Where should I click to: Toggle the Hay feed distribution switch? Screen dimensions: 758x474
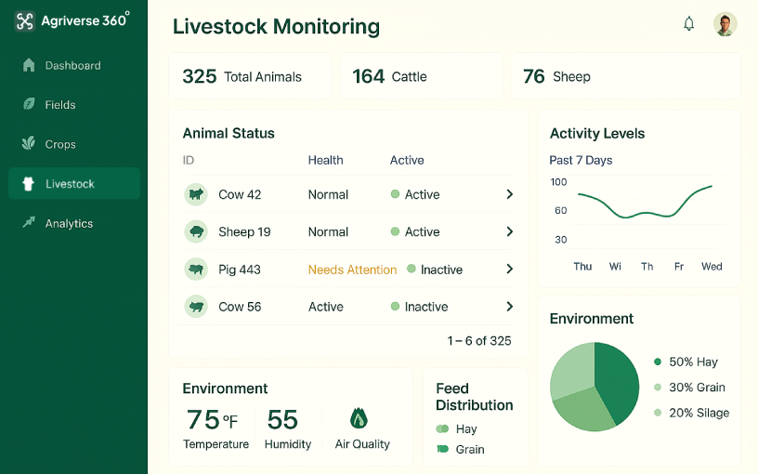(x=442, y=429)
